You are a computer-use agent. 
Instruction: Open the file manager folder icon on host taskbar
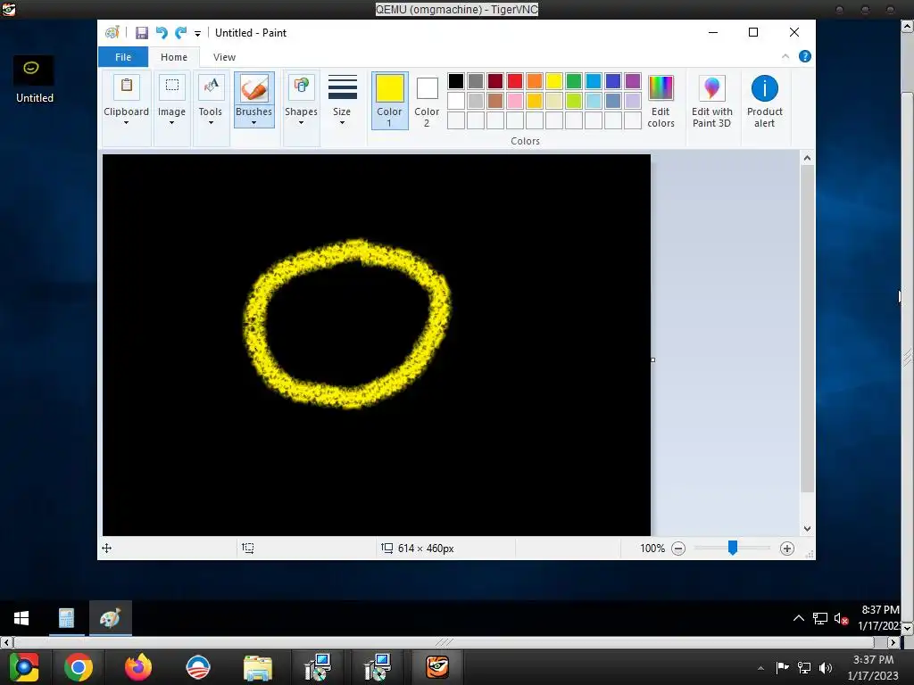[x=258, y=668]
